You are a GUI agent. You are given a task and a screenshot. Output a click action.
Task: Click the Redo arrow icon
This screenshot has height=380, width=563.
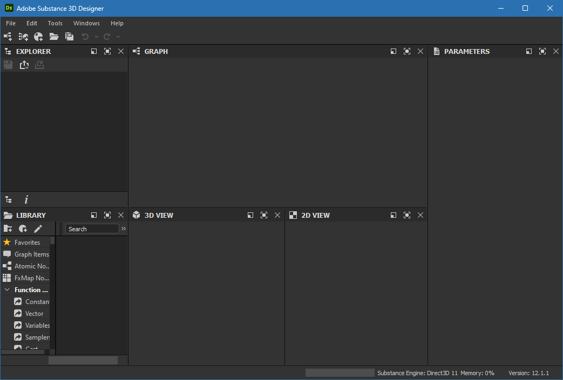[x=107, y=37]
